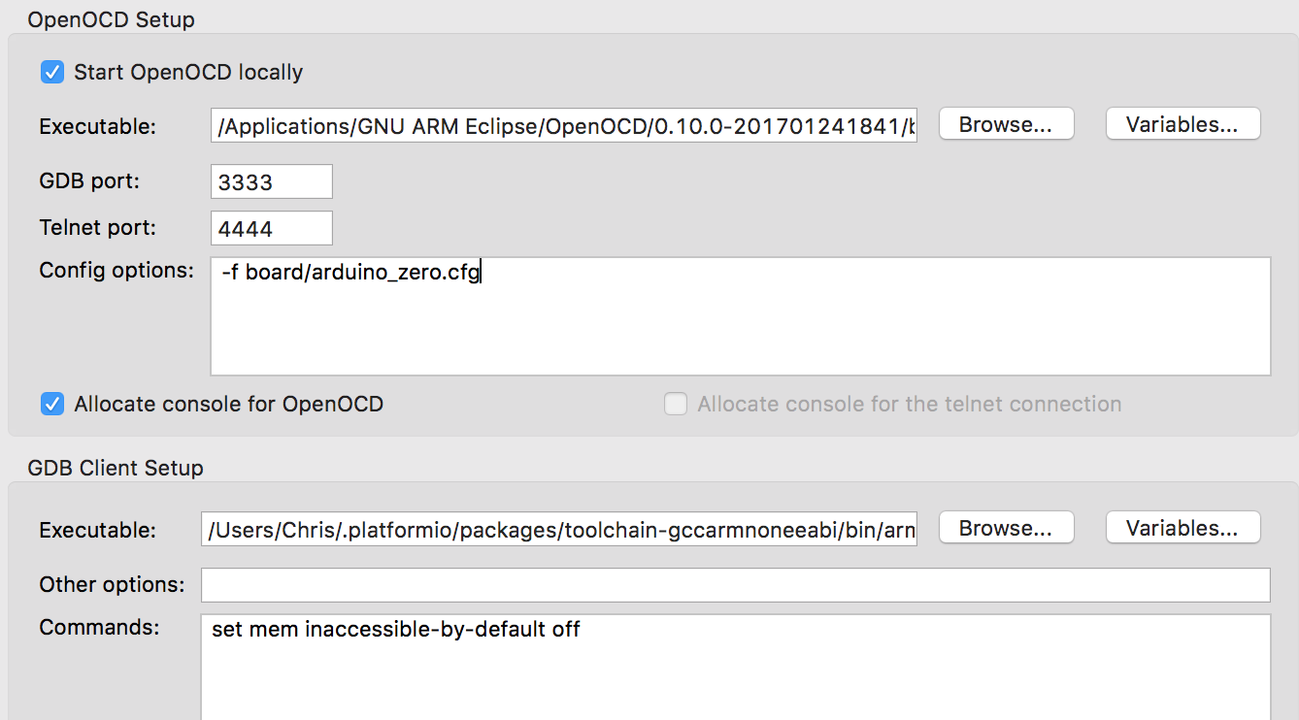Viewport: 1299px width, 720px height.
Task: Click the Config options label
Action: (117, 270)
